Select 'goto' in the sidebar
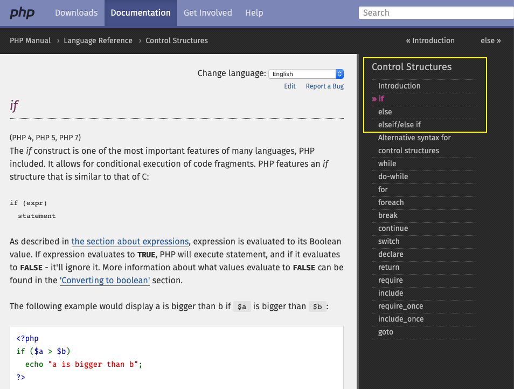This screenshot has height=389, width=514. 386,332
